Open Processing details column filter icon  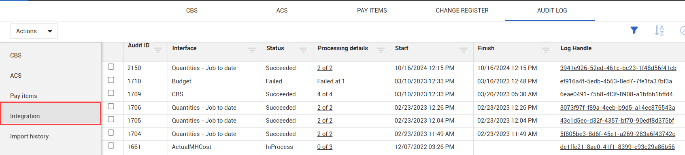381,50
